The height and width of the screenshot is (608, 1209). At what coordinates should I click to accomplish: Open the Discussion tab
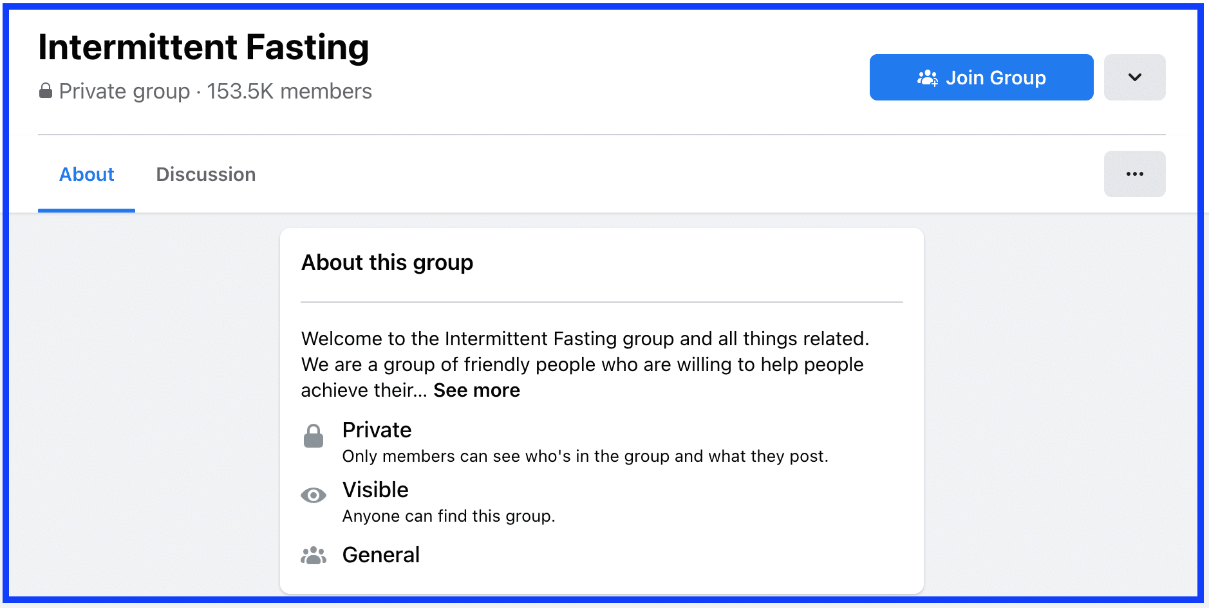tap(206, 175)
